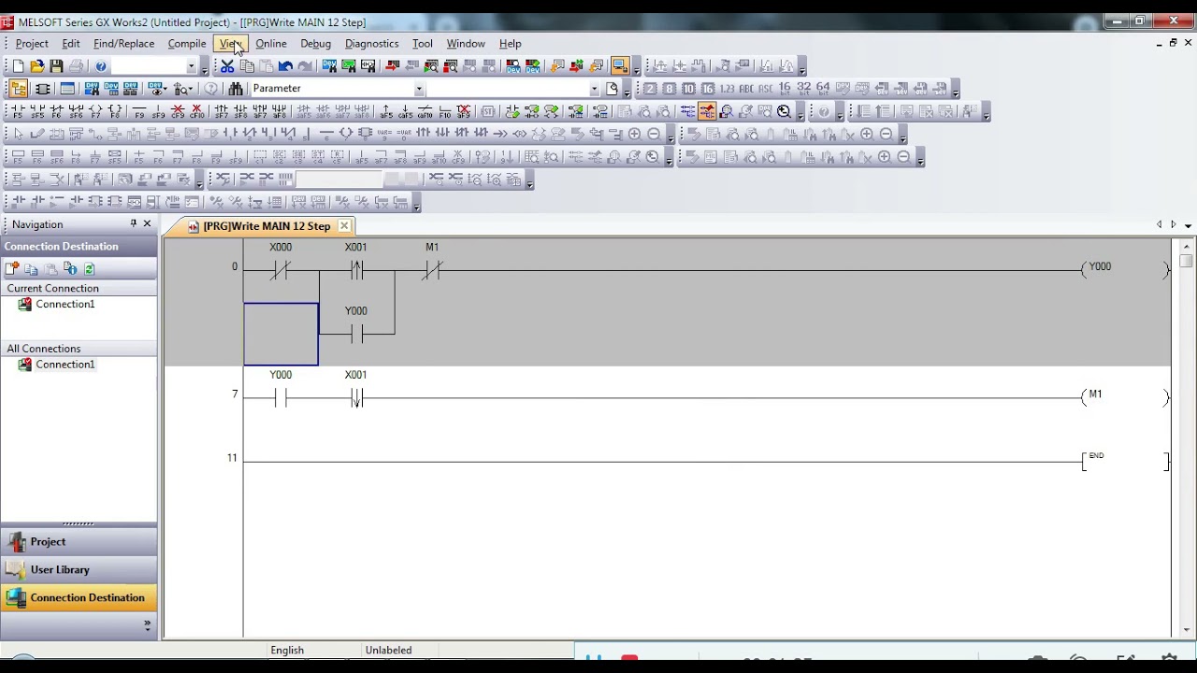The width and height of the screenshot is (1197, 673).
Task: Toggle the highlighted monitor icon on first toolbar
Action: (619, 65)
